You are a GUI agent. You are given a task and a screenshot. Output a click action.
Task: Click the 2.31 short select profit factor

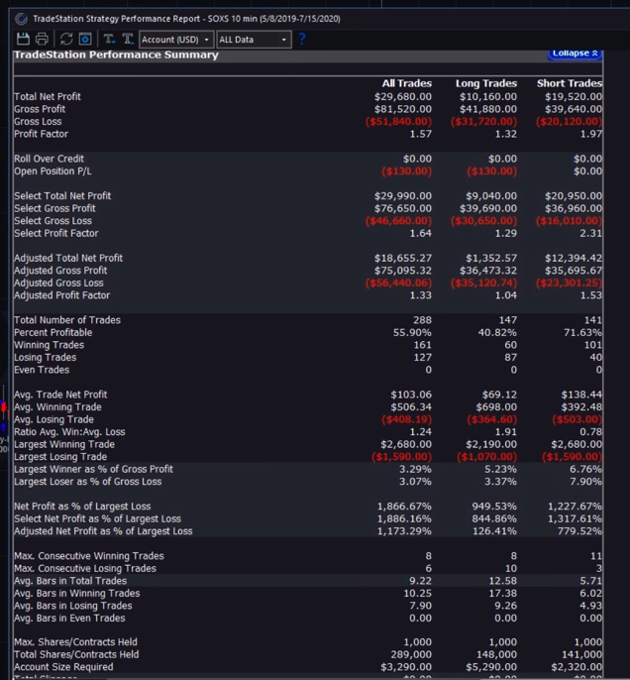pyautogui.click(x=591, y=233)
